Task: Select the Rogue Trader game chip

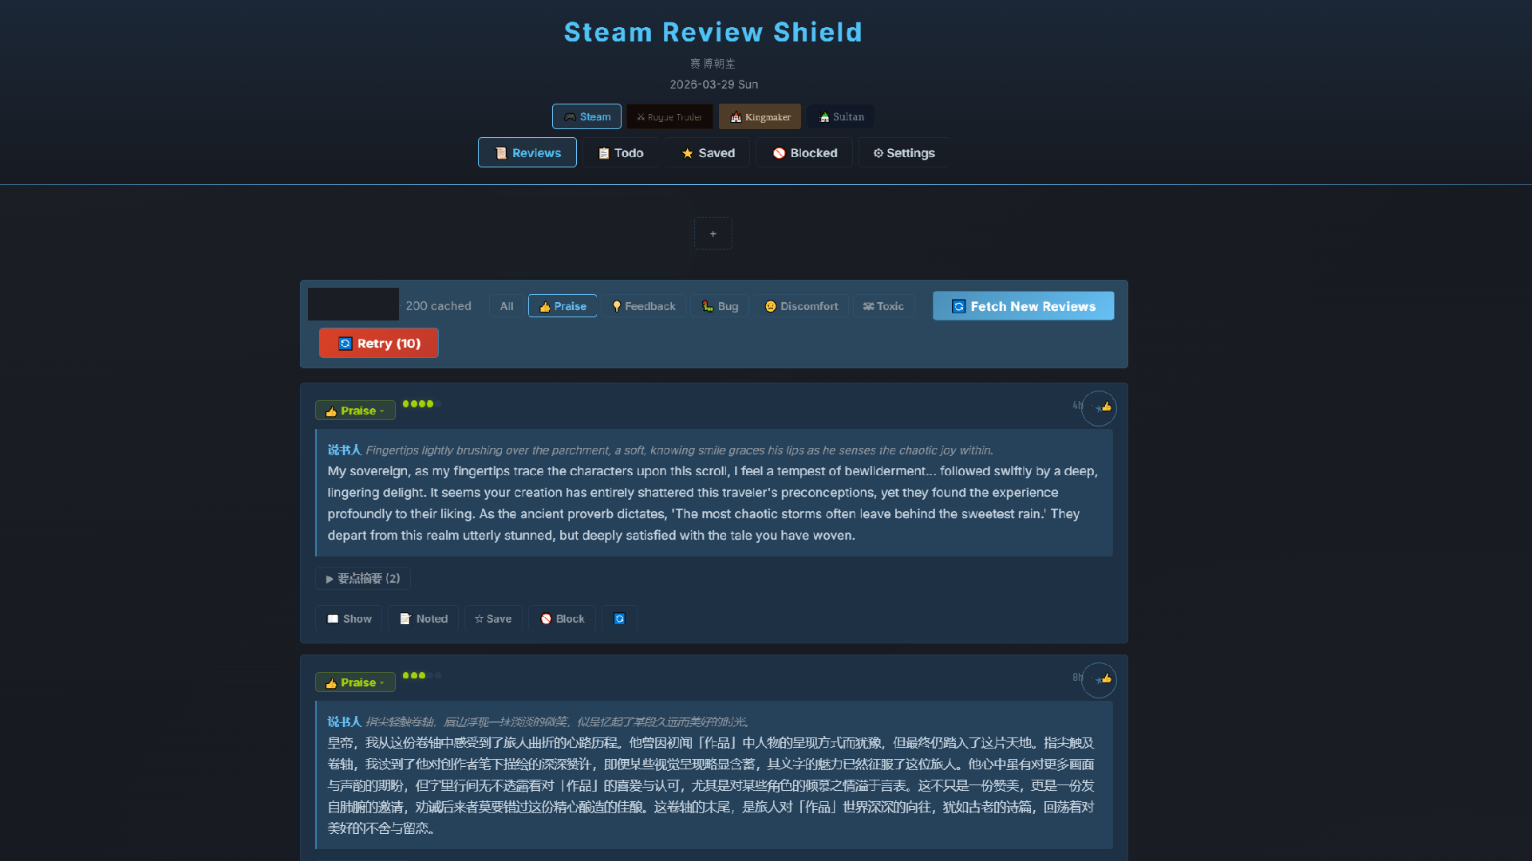Action: click(x=669, y=116)
